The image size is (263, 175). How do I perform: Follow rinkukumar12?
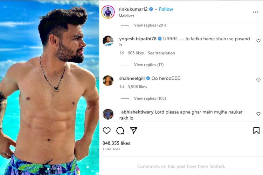[166, 9]
